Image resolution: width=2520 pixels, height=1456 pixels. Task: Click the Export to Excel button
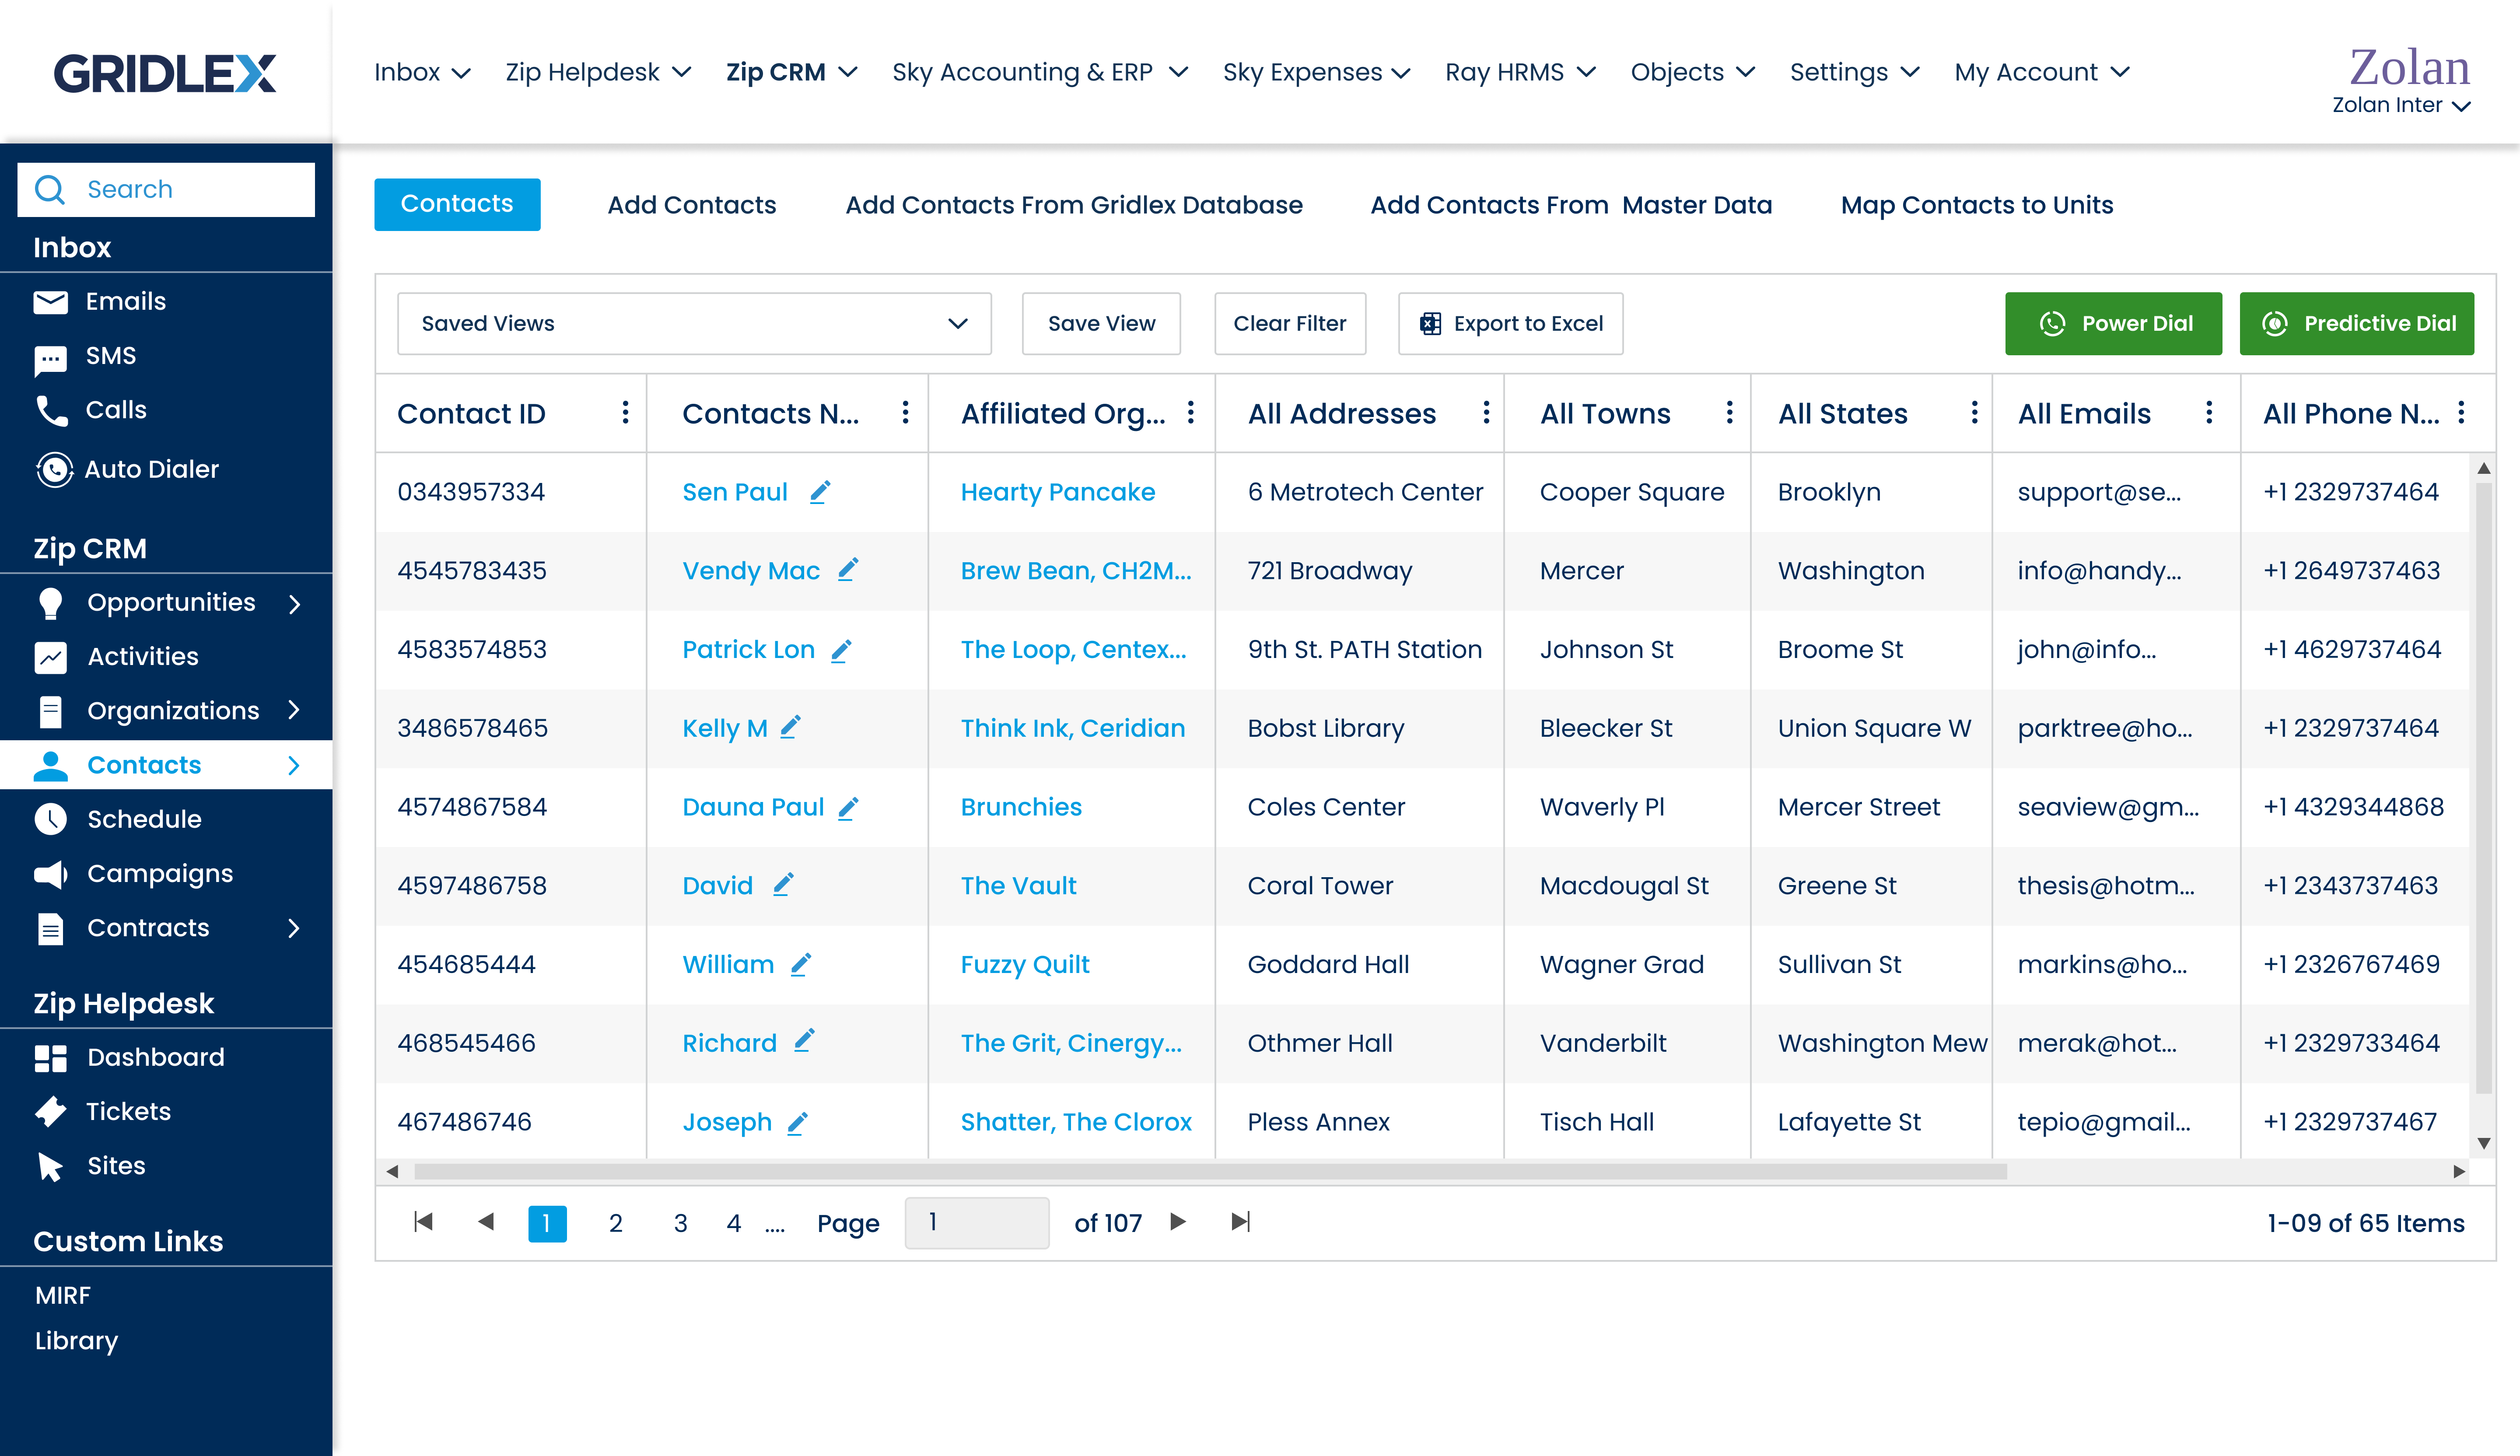pos(1510,323)
